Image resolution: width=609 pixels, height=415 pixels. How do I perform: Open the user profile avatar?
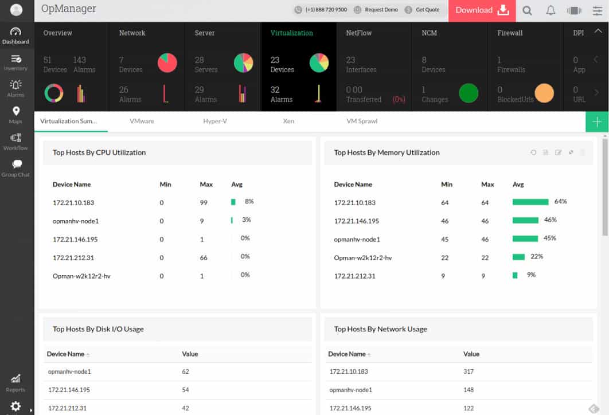pos(16,10)
